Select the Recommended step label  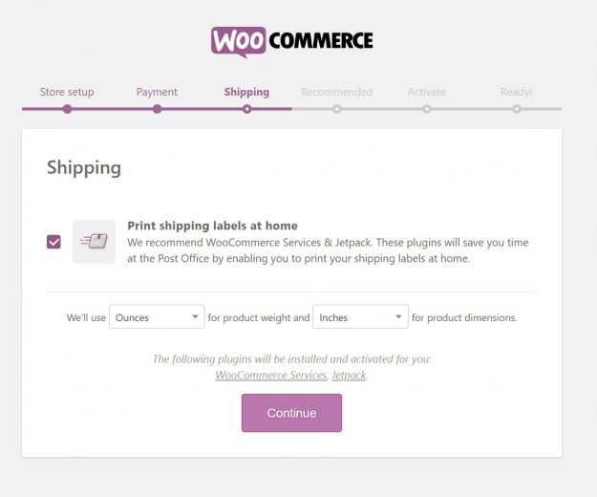336,92
